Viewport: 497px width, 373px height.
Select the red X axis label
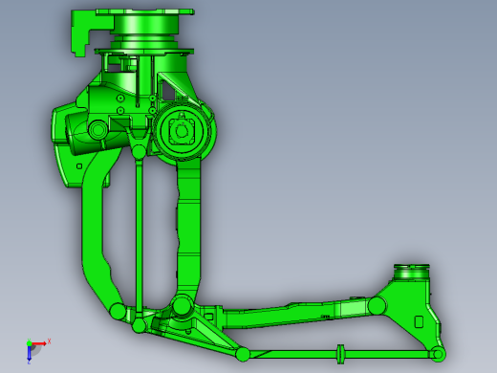pyautogui.click(x=49, y=341)
